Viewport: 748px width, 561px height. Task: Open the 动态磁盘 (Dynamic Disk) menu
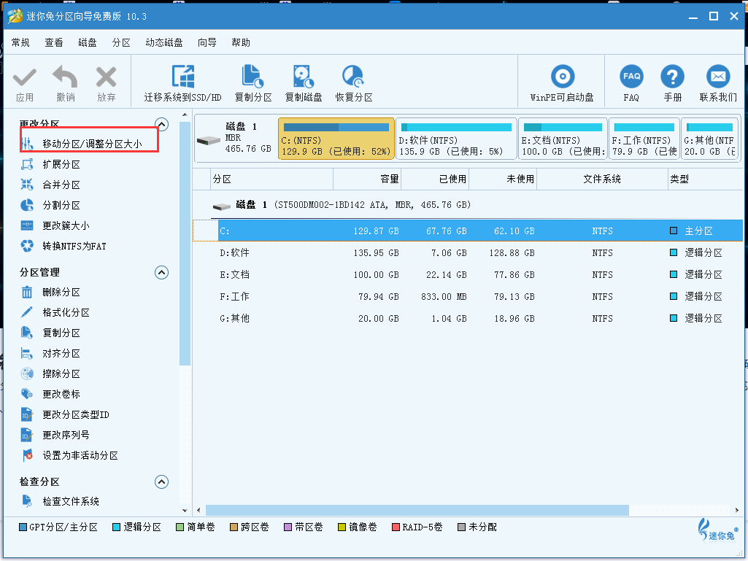click(164, 42)
